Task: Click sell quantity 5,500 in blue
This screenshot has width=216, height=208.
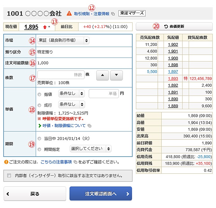Action: pos(152,72)
